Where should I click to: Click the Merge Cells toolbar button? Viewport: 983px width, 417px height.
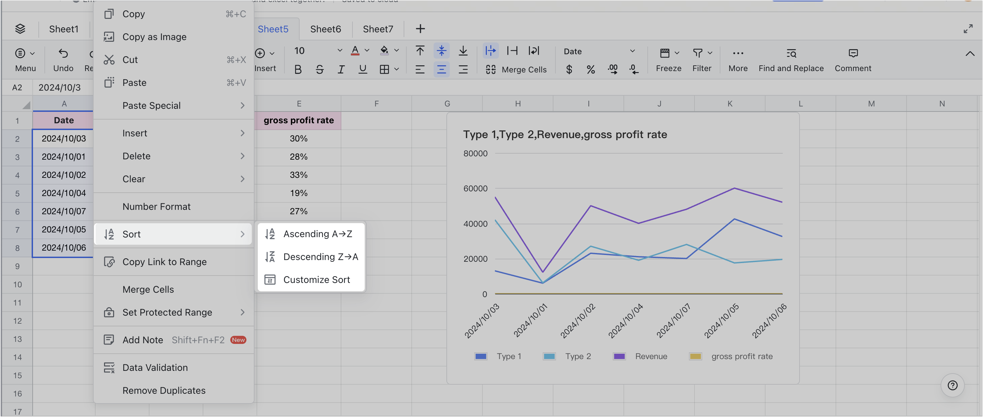(516, 69)
